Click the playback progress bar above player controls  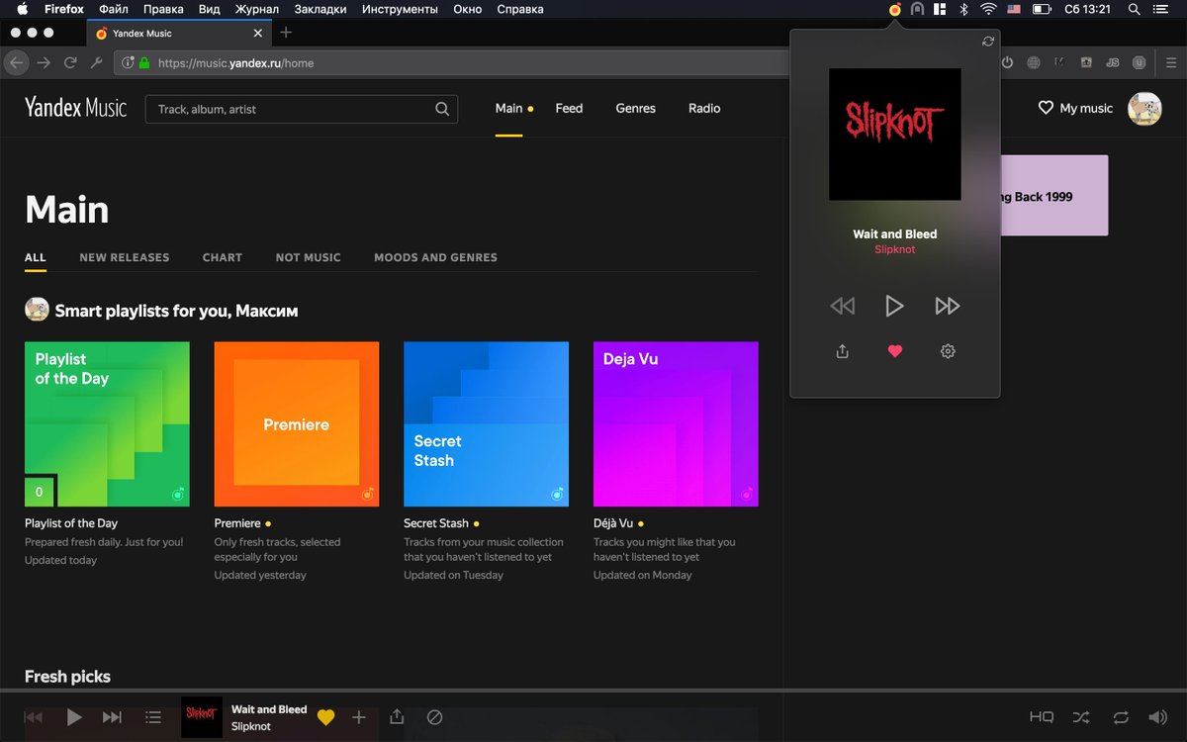[x=593, y=690]
